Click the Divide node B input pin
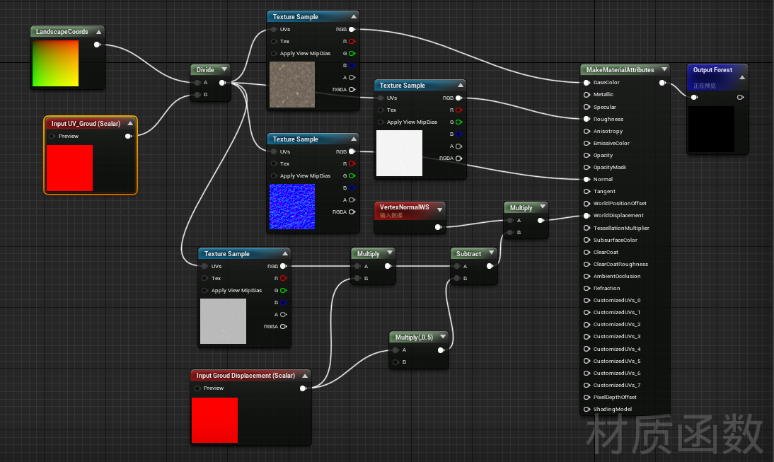774x462 pixels. tap(198, 94)
